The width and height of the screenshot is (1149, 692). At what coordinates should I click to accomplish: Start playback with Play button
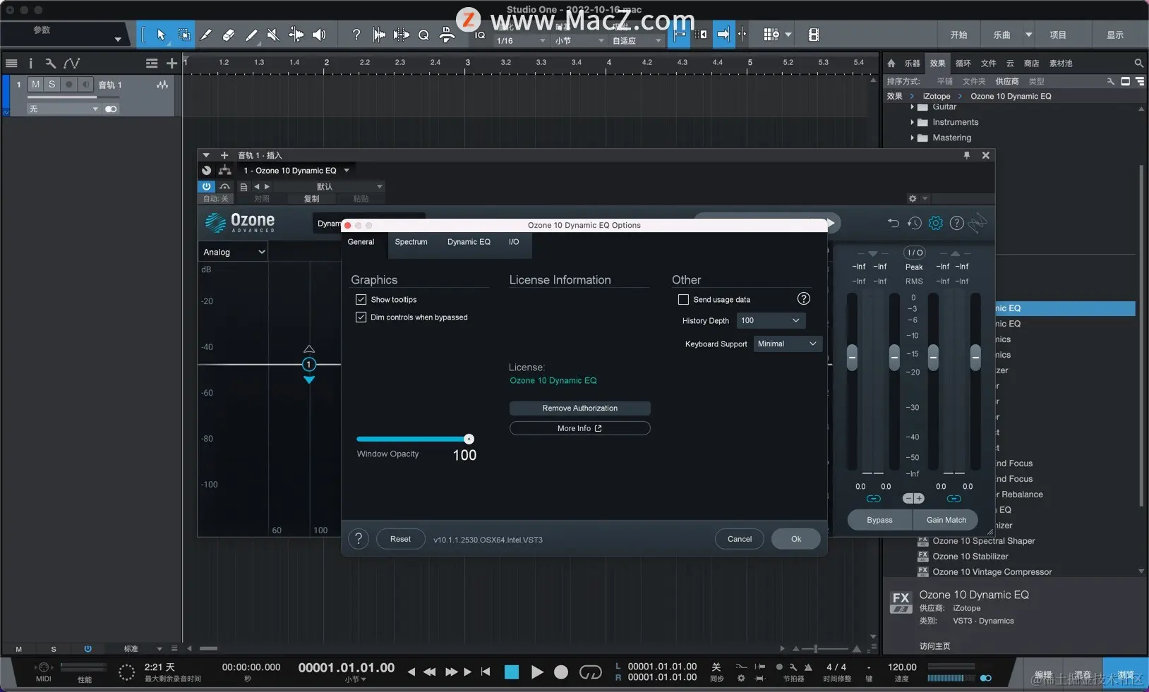tap(537, 672)
